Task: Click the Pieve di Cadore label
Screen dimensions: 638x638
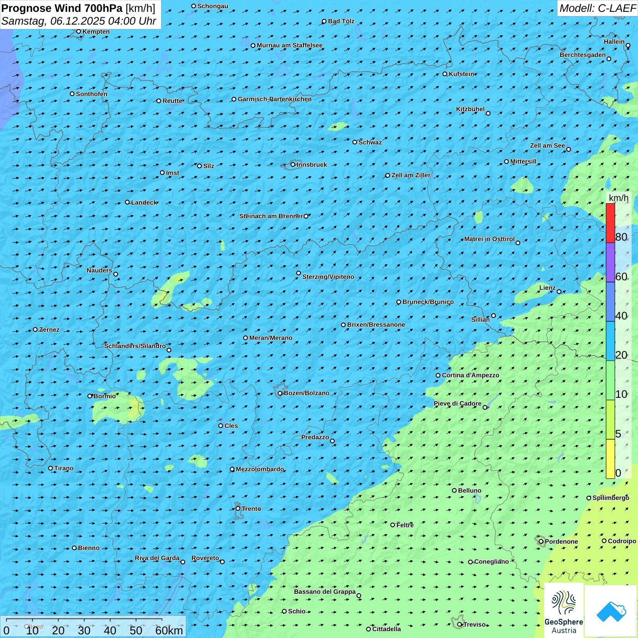Action: (458, 403)
